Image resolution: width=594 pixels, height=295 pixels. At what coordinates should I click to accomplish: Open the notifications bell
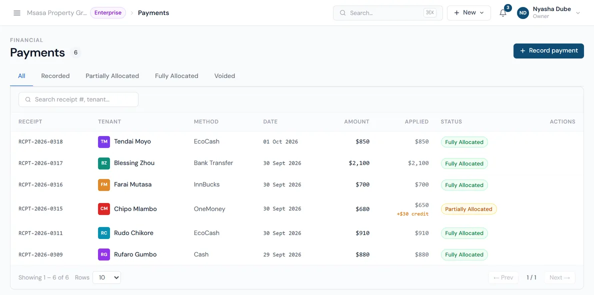pyautogui.click(x=502, y=13)
